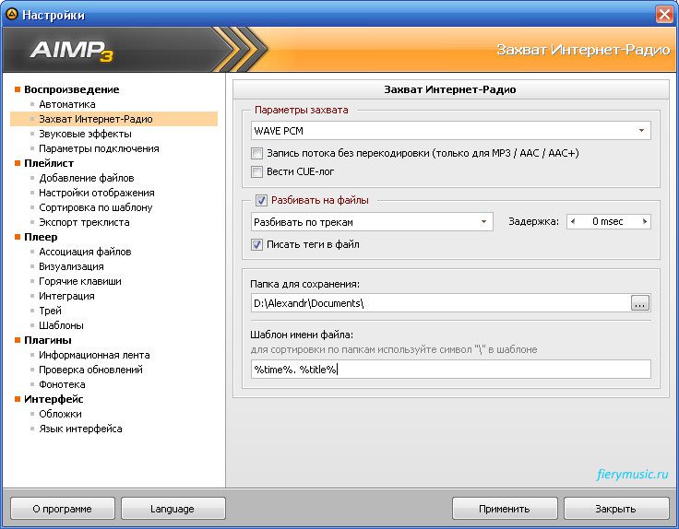
Task: Select the Плейлист category heading
Action: [x=49, y=163]
